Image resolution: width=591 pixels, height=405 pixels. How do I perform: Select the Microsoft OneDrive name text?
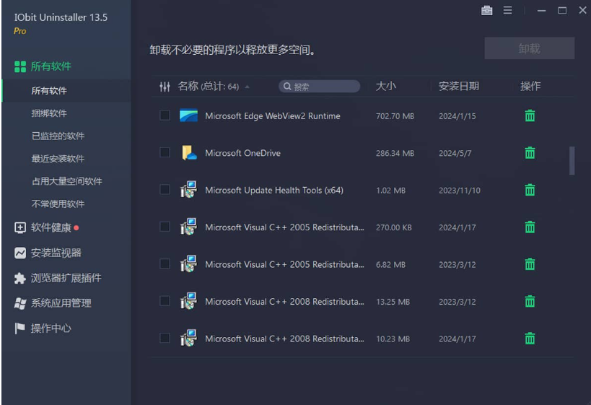click(242, 153)
